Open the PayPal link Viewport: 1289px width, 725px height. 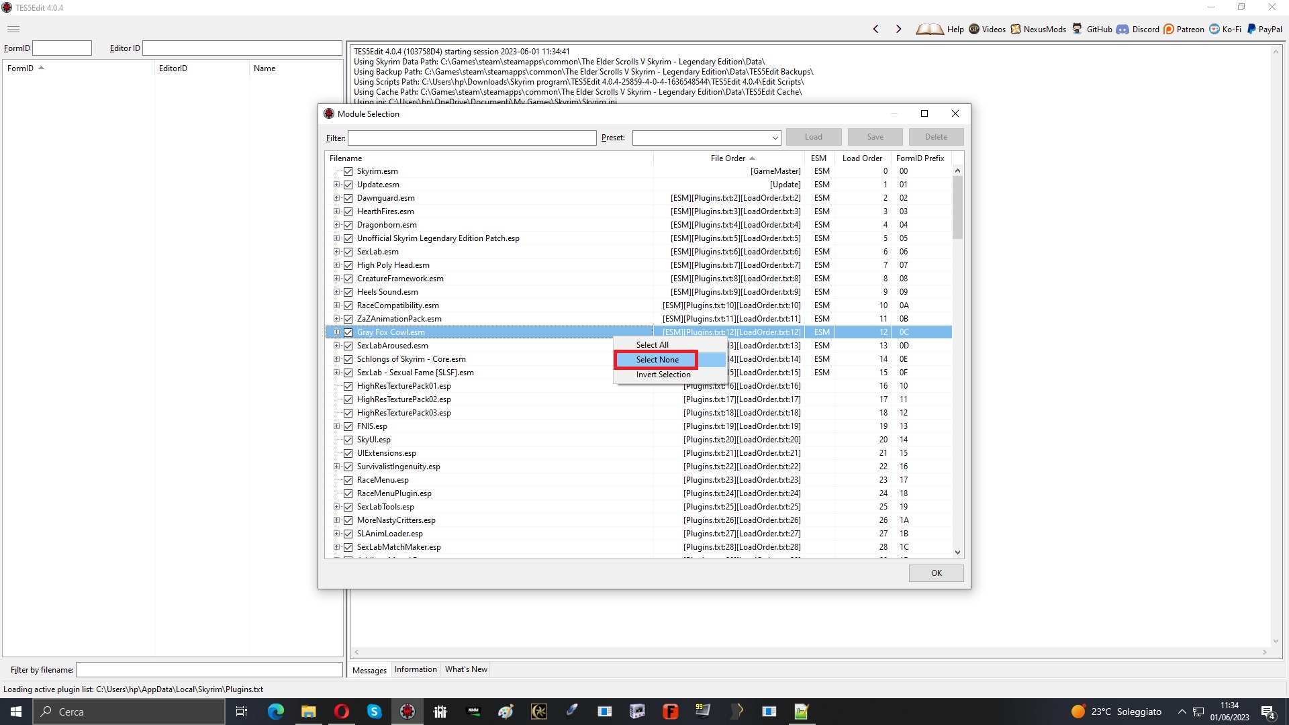[x=1265, y=29]
